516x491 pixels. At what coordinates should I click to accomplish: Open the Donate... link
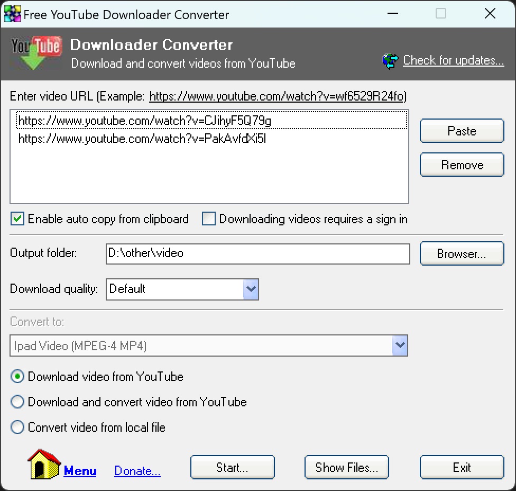137,471
